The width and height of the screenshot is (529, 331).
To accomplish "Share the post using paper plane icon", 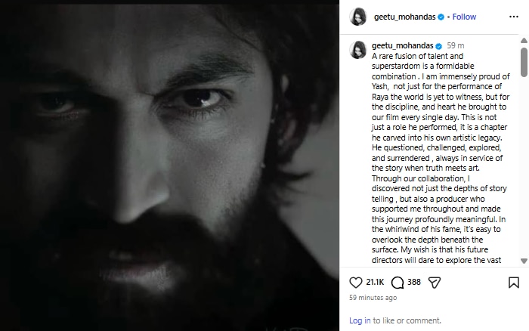I will pyautogui.click(x=435, y=283).
